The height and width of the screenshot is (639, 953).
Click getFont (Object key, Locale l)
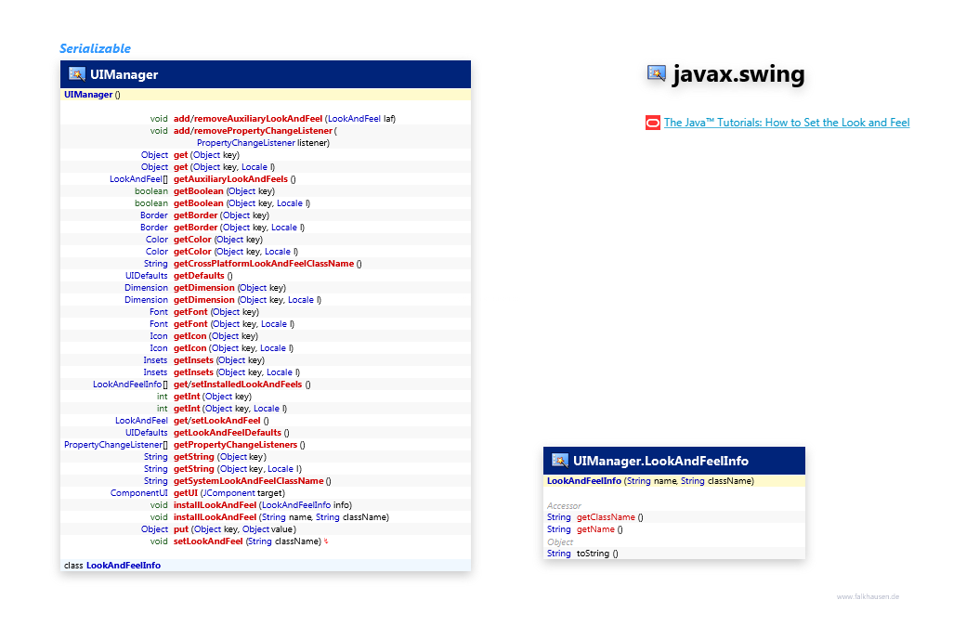[234, 324]
